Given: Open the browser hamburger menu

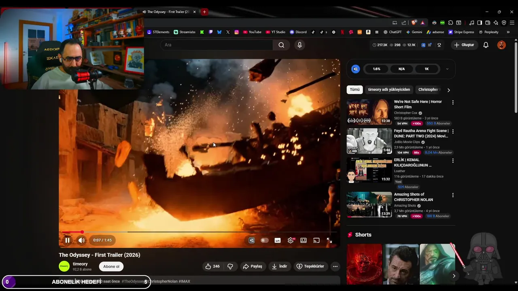Looking at the screenshot, I should click(512, 23).
